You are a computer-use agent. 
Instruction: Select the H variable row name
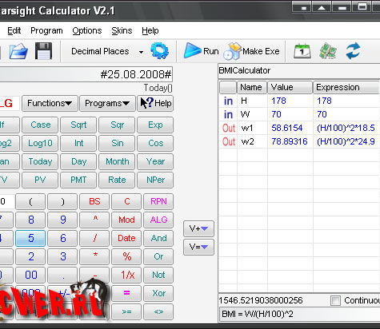pyautogui.click(x=244, y=101)
